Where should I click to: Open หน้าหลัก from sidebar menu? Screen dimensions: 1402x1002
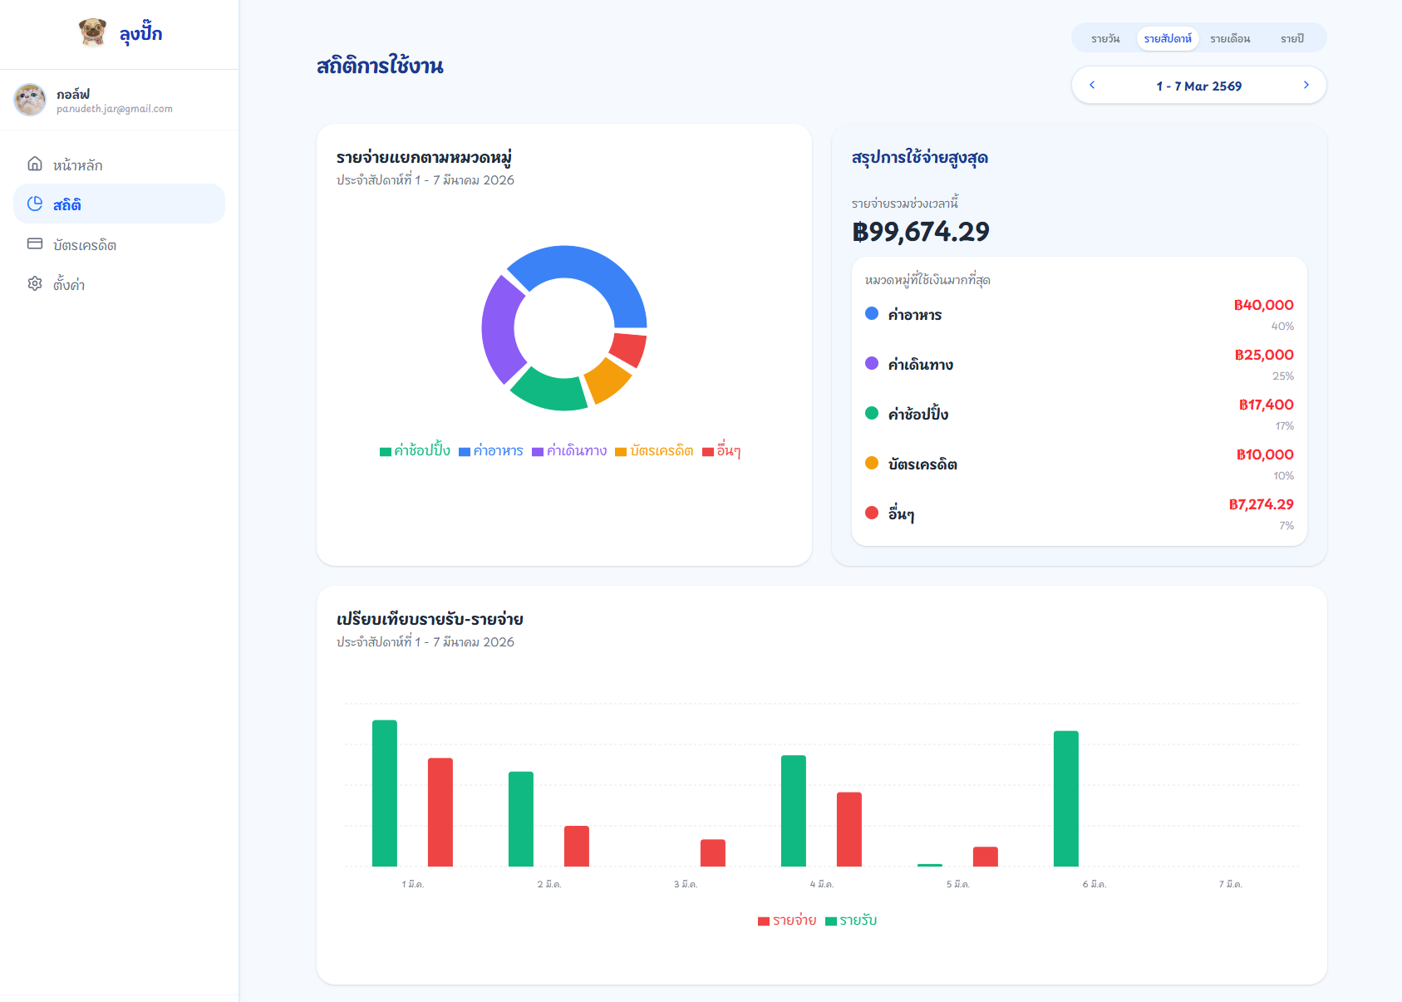coord(77,165)
